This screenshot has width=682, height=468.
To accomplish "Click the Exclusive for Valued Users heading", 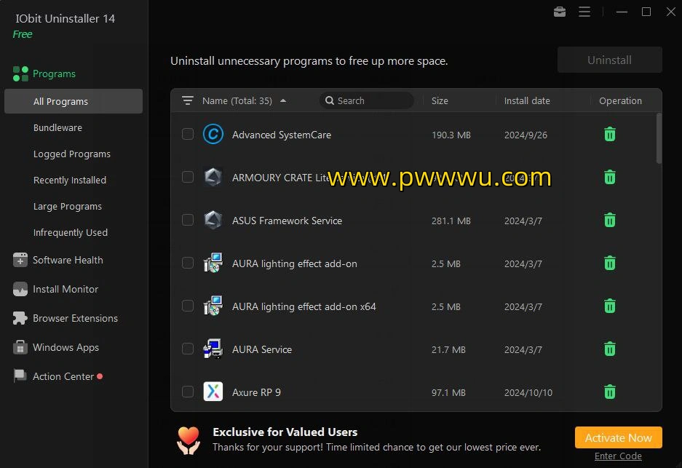I will tap(285, 432).
